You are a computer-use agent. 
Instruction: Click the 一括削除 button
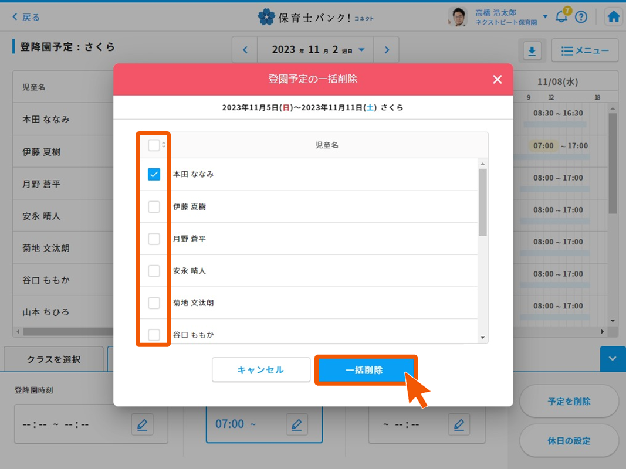(x=365, y=370)
